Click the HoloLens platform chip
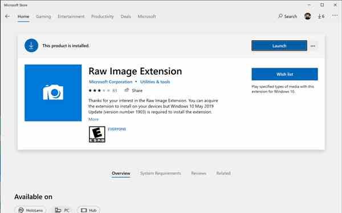Image resolution: width=342 pixels, height=213 pixels. click(x=30, y=210)
